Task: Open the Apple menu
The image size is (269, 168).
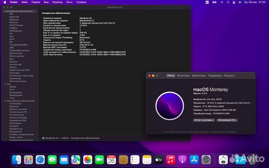Action: pyautogui.click(x=5, y=2)
